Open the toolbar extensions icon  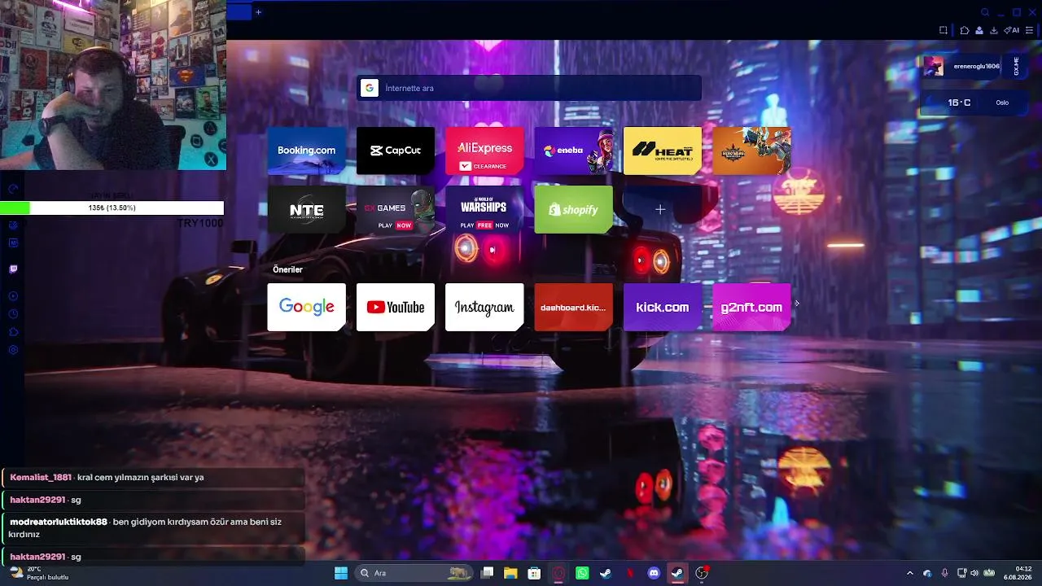[x=965, y=30]
